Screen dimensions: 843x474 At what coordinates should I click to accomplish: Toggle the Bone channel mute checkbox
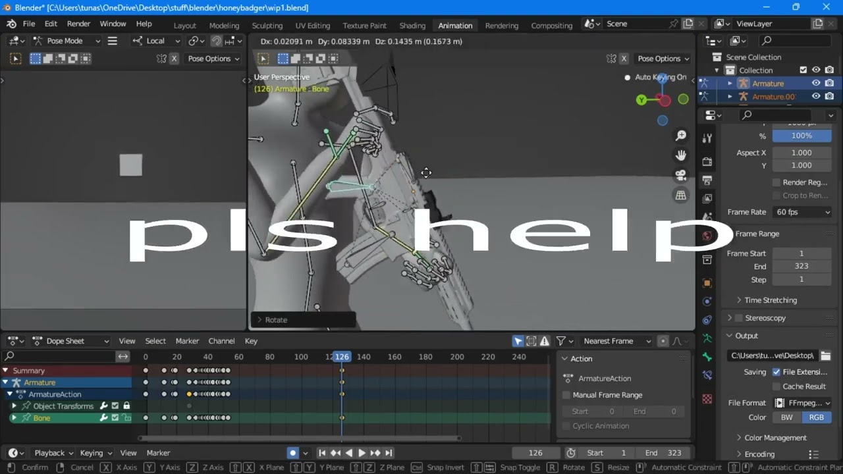pos(115,418)
